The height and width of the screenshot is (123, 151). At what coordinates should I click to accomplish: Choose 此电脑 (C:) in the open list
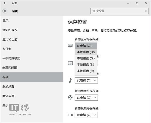pos(86,46)
